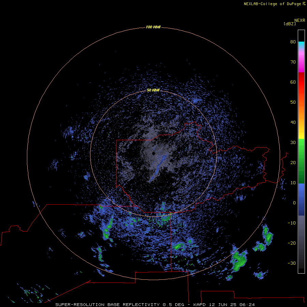Click the 20 value on the scale
The height and width of the screenshot is (307, 307).
pos(293,162)
